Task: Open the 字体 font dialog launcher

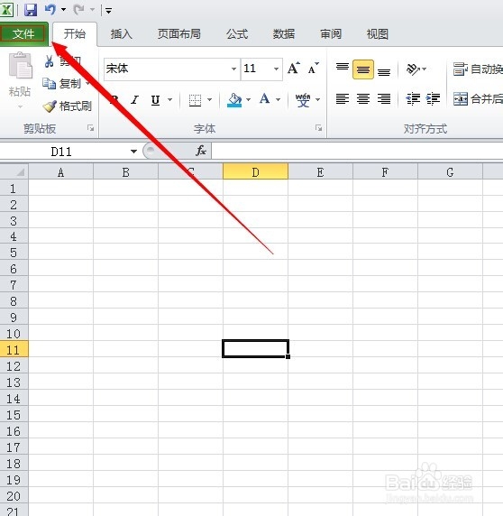Action: click(x=318, y=128)
